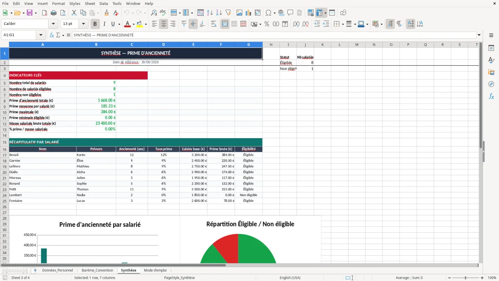This screenshot has height=281, width=499.
Task: Click the Increase Indent icon
Action: pyautogui.click(x=317, y=24)
